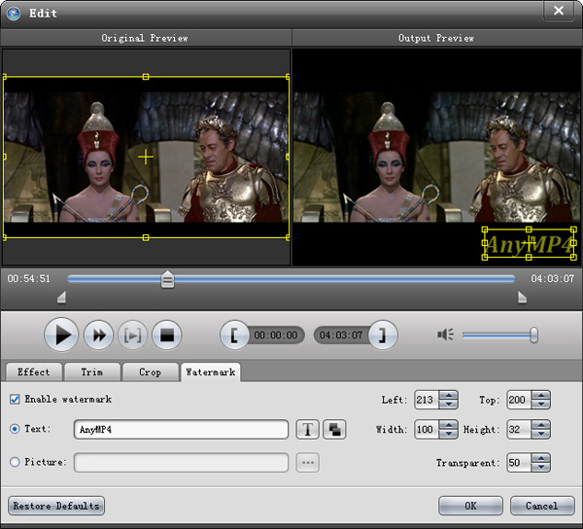Click the watermark box top-left handle
Image resolution: width=583 pixels, height=529 pixels.
click(x=485, y=229)
